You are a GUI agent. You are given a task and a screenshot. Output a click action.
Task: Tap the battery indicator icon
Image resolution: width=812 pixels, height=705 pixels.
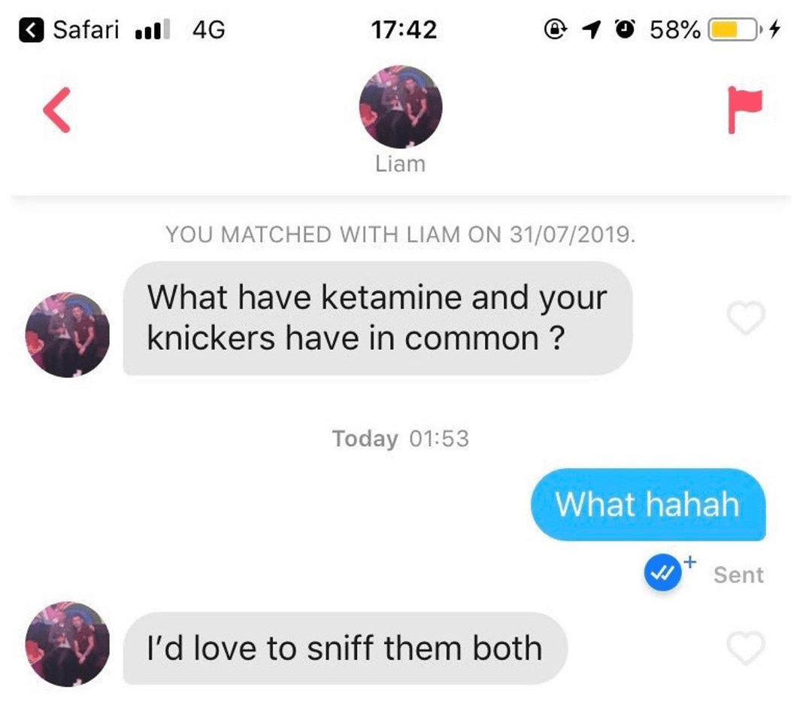[x=733, y=29]
